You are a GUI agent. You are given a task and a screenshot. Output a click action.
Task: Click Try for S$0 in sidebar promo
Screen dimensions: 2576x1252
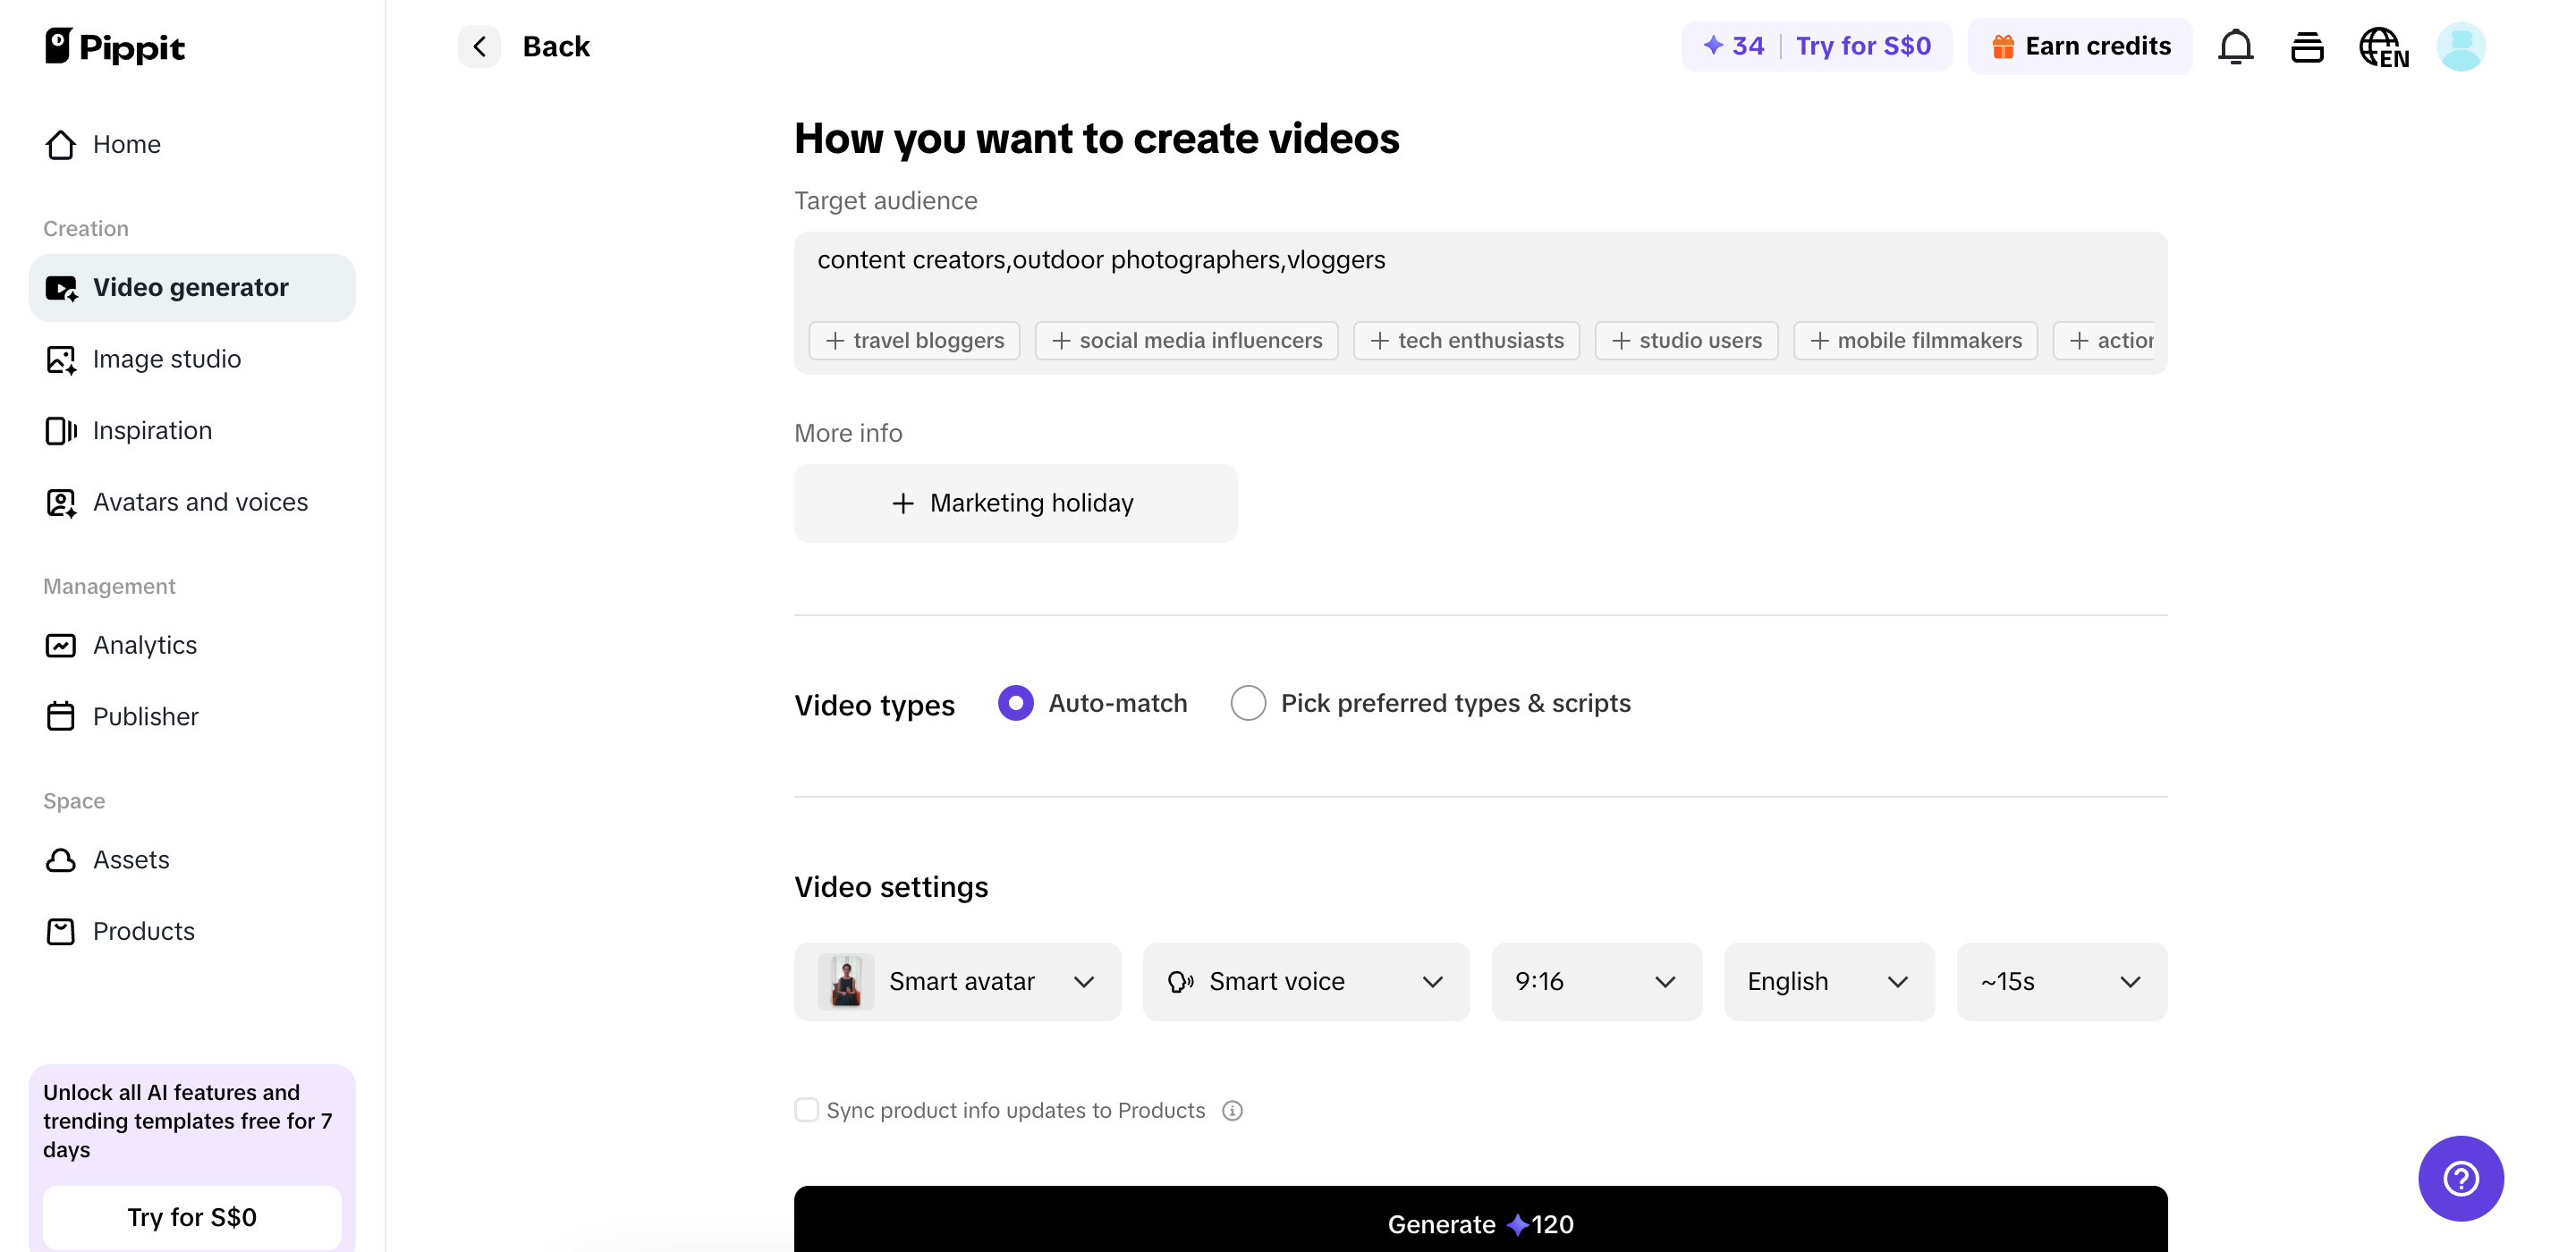click(192, 1217)
